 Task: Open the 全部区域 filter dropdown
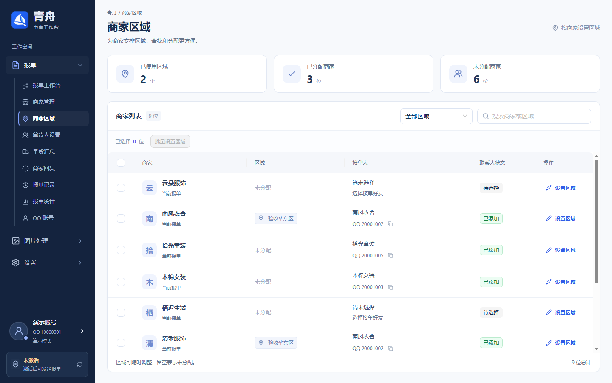click(436, 116)
